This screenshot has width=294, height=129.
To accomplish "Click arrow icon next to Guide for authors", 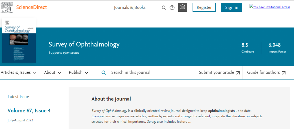I will [284, 73].
